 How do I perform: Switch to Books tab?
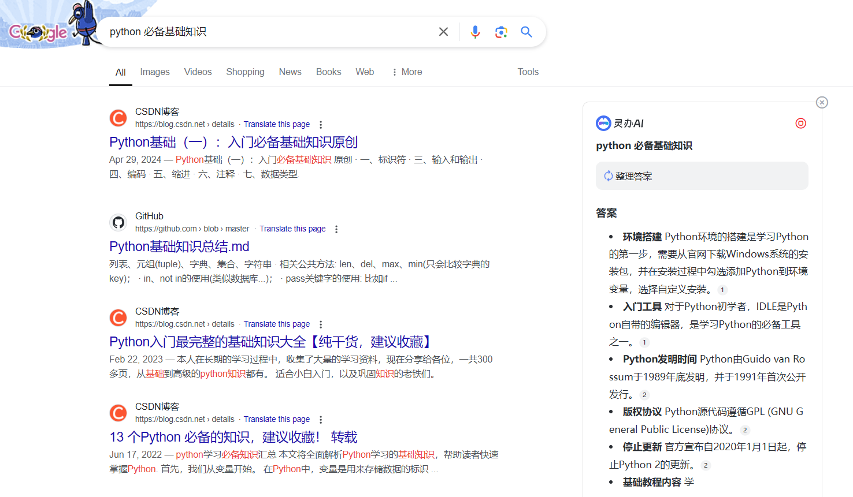click(x=328, y=72)
